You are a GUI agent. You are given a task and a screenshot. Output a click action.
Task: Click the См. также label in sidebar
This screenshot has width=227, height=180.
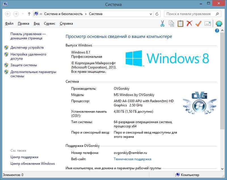[x=18, y=151]
